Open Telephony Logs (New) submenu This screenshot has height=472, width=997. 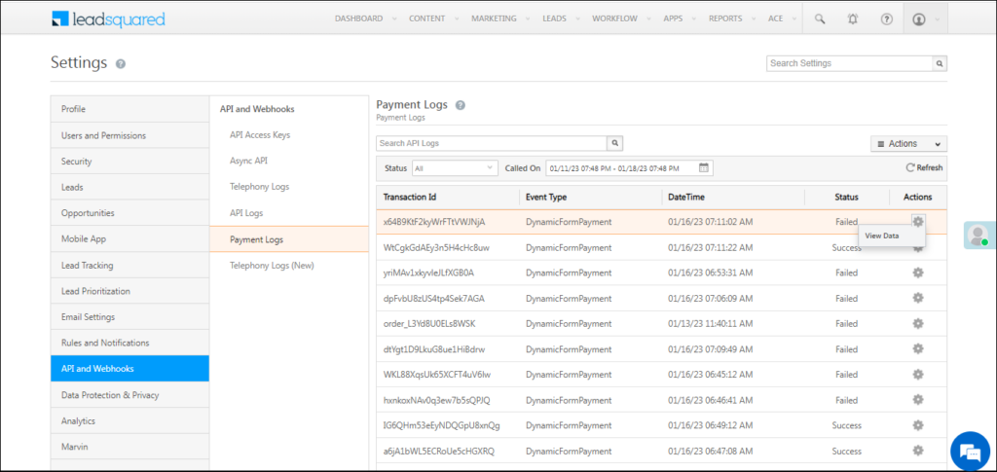click(272, 266)
